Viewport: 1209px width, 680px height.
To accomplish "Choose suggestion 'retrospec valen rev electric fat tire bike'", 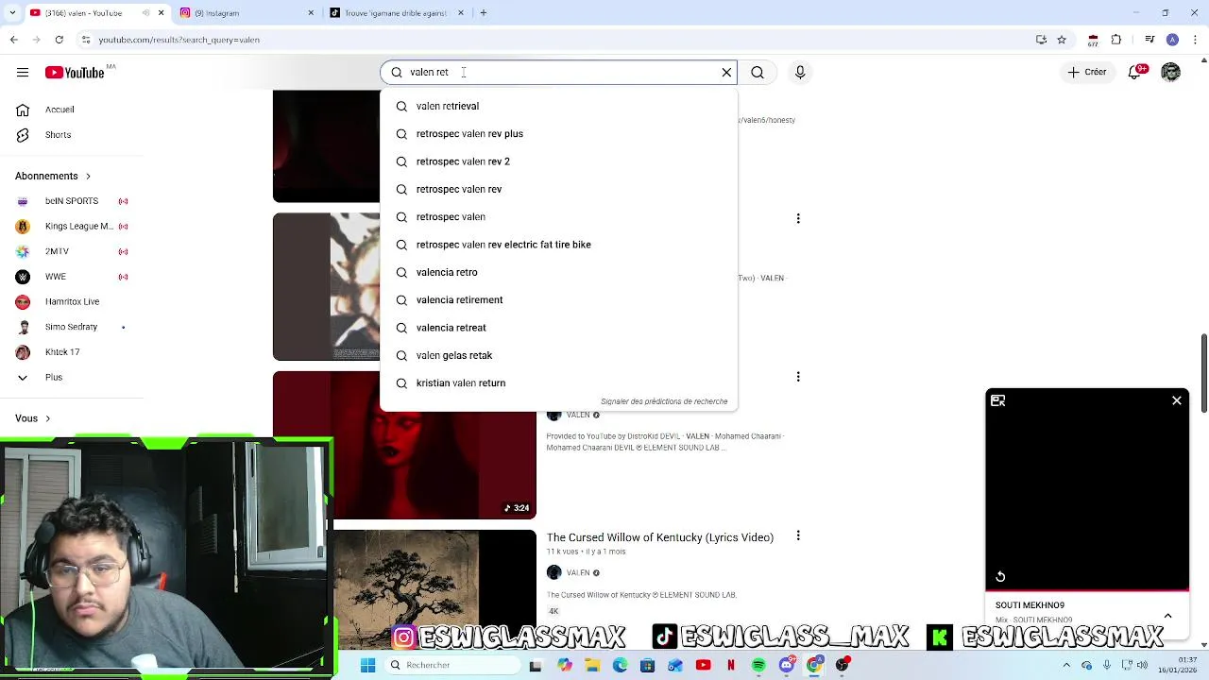I will [x=558, y=245].
